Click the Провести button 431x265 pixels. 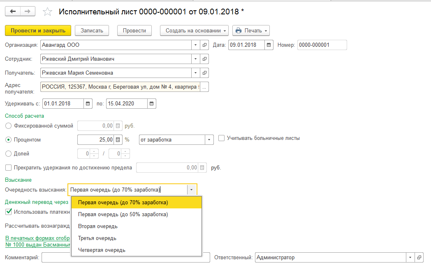(134, 31)
